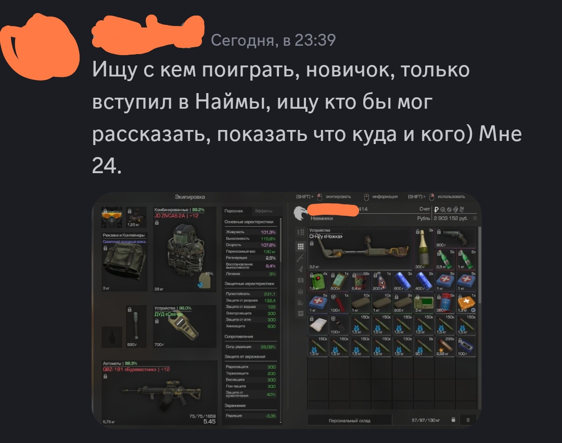The width and height of the screenshot is (562, 443).
Task: Filter inventory by weapons rifle icon
Action: click(x=301, y=257)
